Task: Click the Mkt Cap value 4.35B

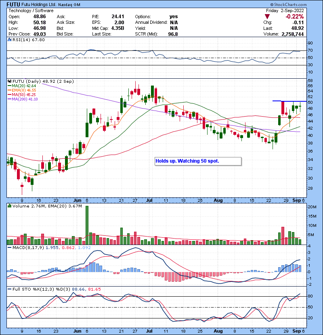Action: [x=117, y=28]
